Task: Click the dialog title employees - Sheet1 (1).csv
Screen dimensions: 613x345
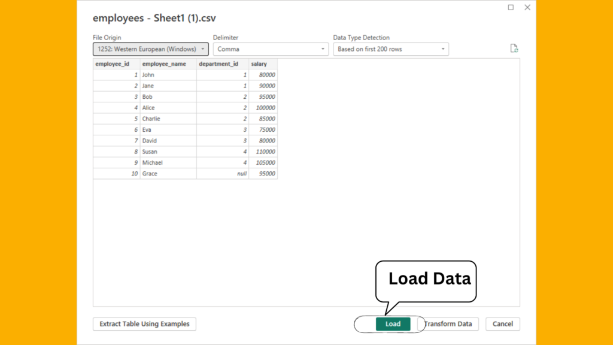Action: tap(154, 18)
